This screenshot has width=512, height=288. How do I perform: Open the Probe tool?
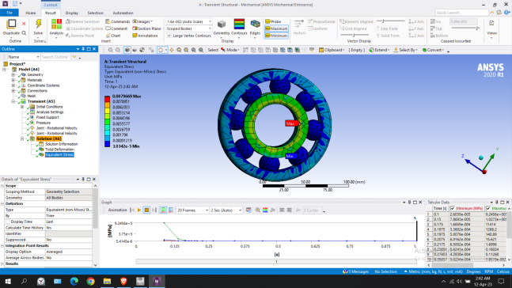pyautogui.click(x=273, y=21)
